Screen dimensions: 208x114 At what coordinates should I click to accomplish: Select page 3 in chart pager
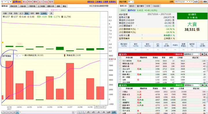8,112
